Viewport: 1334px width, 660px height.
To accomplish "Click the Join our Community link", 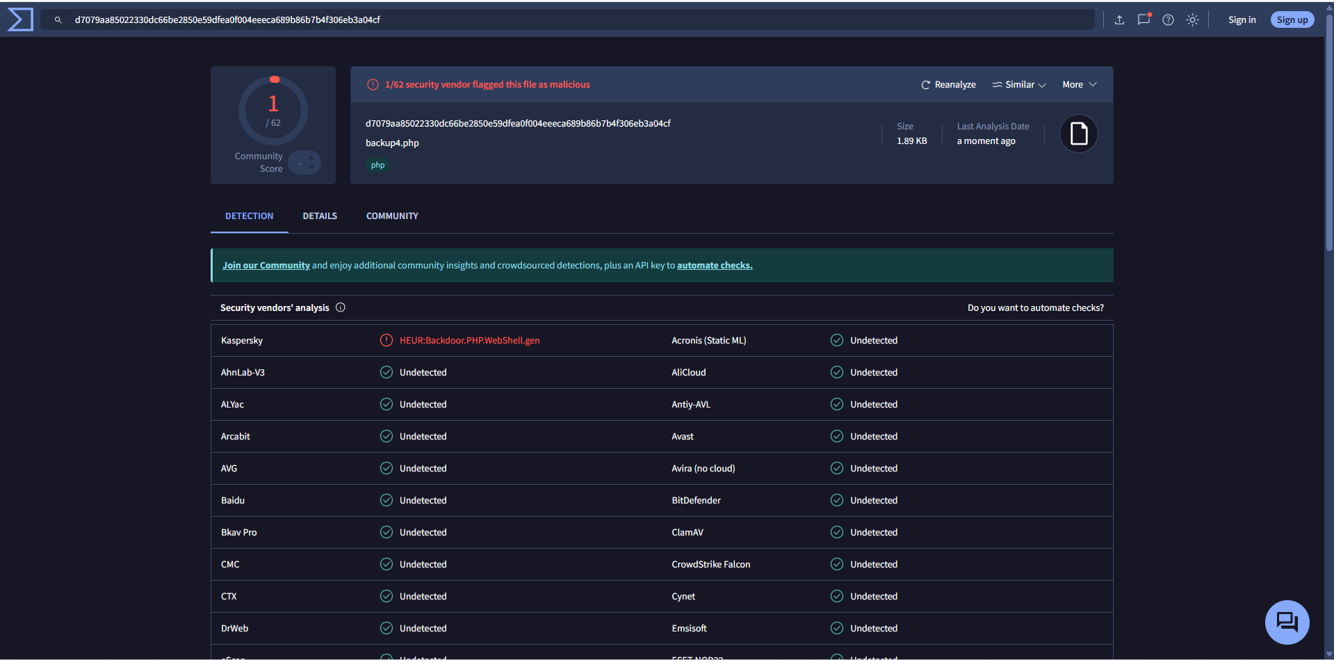I will pyautogui.click(x=266, y=265).
